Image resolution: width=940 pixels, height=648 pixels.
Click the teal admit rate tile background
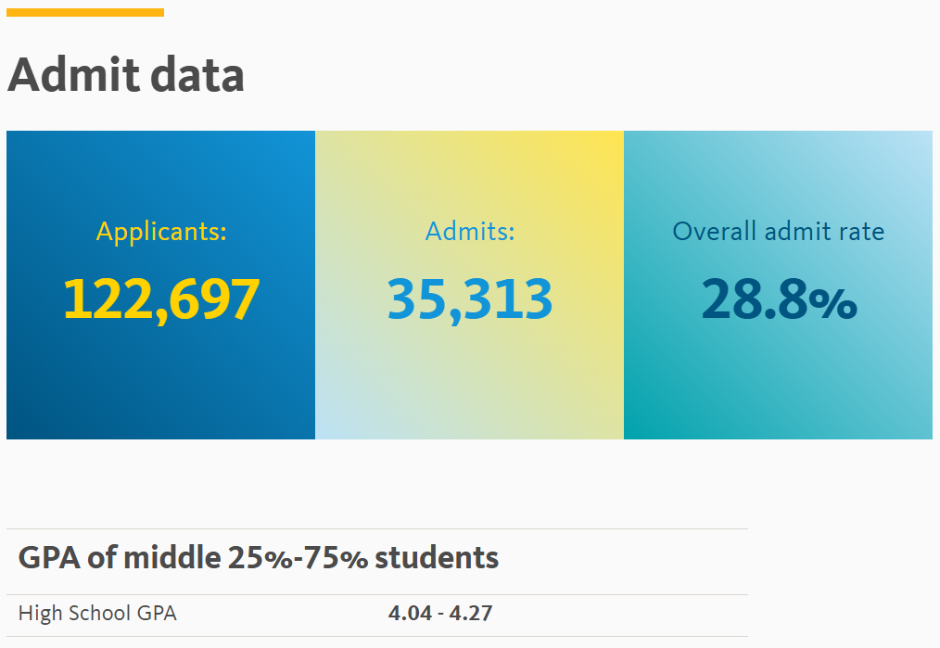(778, 384)
